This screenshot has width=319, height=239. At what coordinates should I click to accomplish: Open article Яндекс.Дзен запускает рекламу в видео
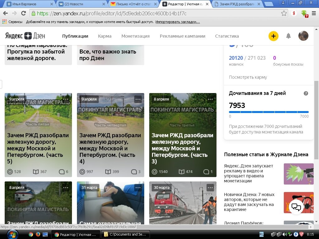click(249, 173)
